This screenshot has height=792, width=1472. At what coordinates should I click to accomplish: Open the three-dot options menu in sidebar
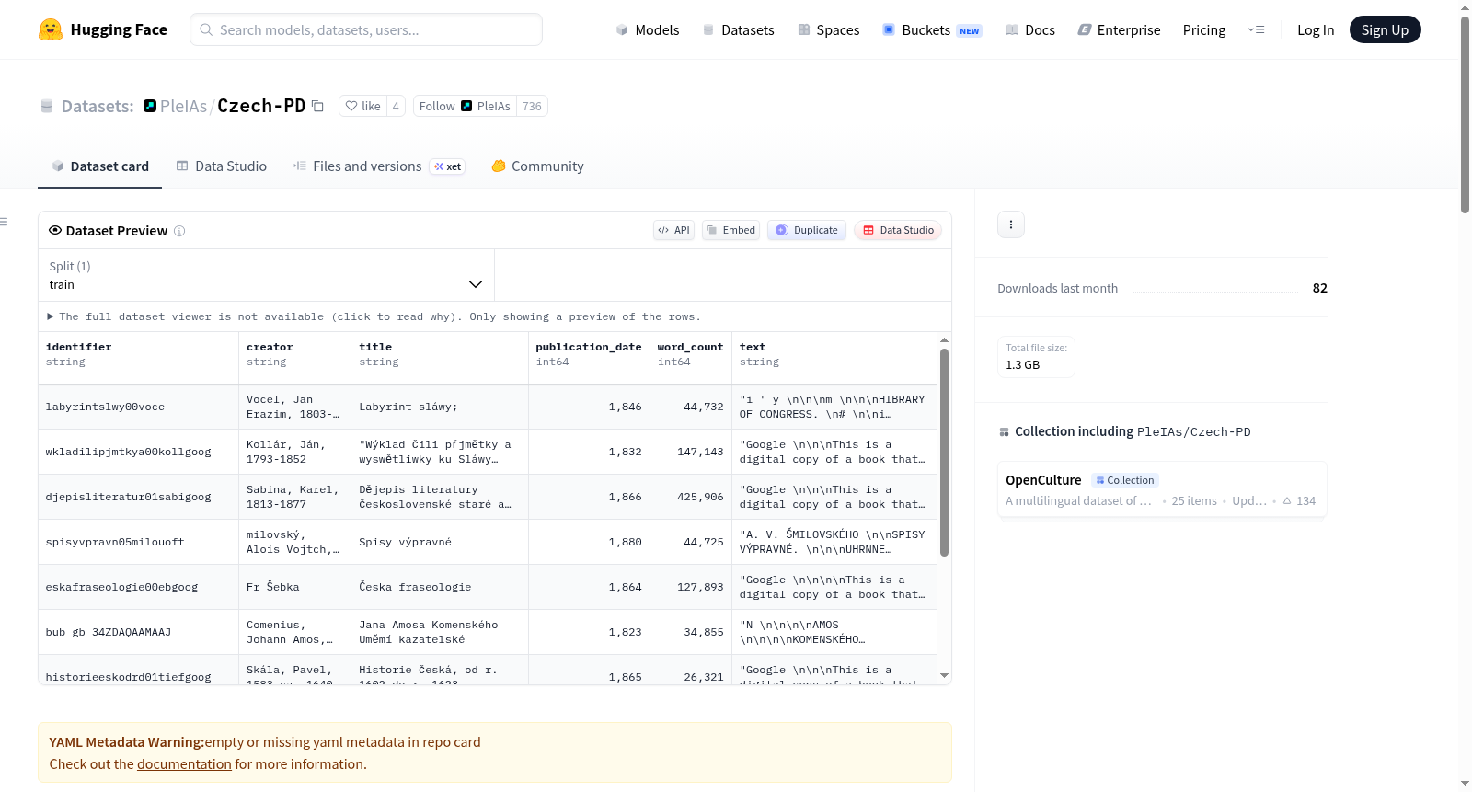tap(1011, 224)
